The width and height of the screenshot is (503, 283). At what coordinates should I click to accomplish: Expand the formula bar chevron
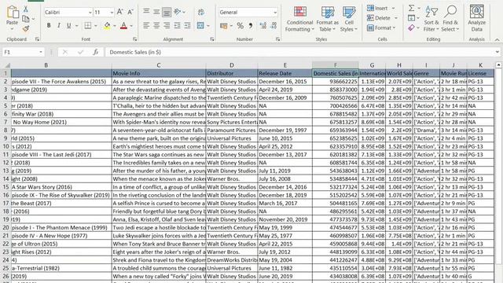click(x=497, y=52)
